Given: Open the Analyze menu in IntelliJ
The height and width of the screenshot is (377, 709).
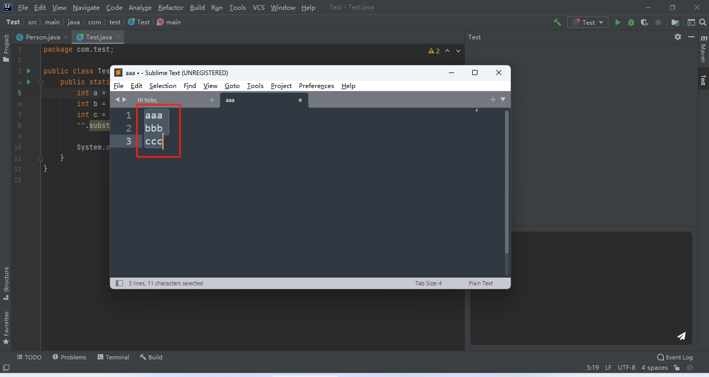Looking at the screenshot, I should click(140, 8).
